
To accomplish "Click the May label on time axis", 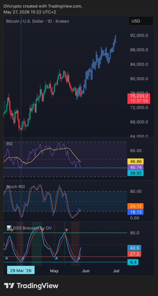I will (x=54, y=271).
